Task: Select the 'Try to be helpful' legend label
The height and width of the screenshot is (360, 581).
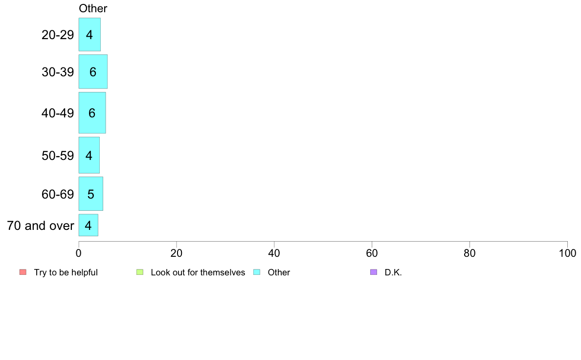Action: 66,272
